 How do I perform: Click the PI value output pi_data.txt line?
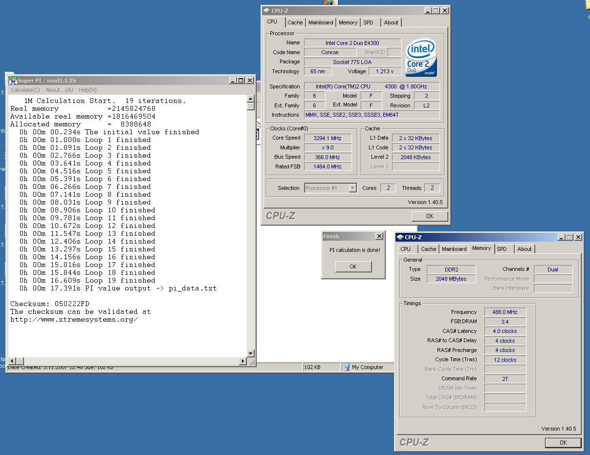pos(118,288)
